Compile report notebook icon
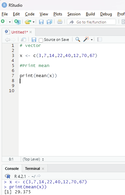 pos(100,40)
